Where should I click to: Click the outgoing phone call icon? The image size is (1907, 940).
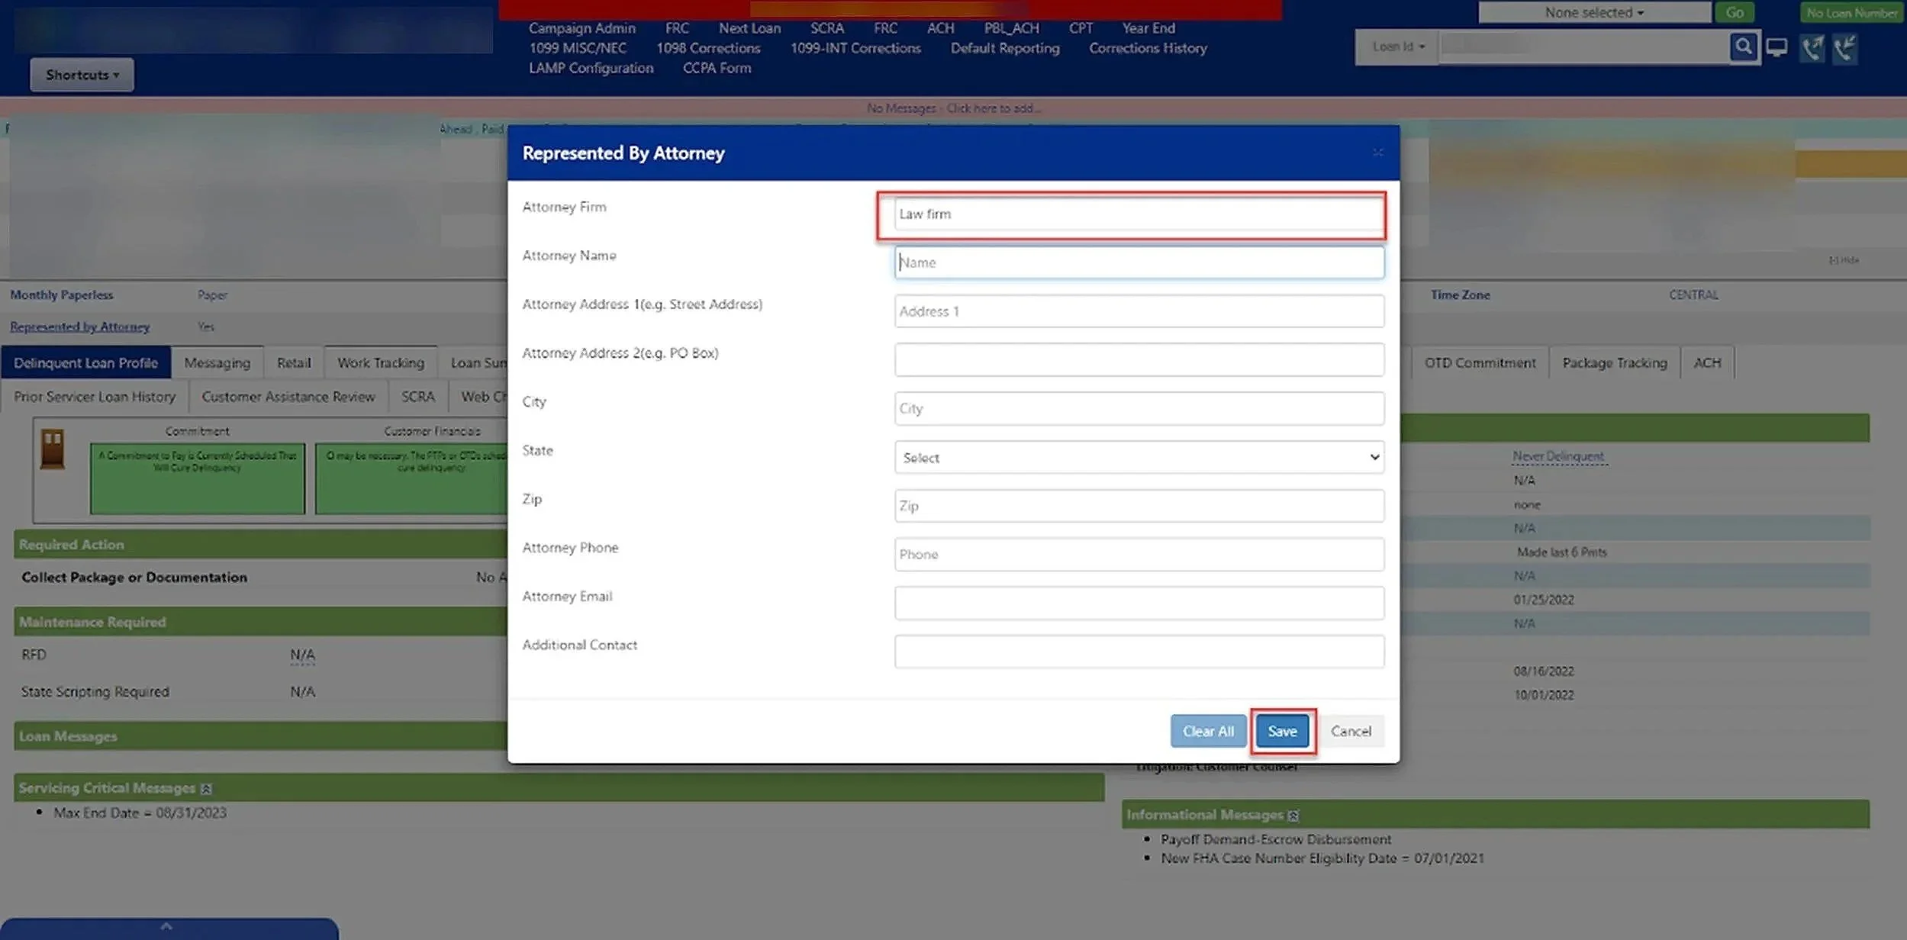[1812, 48]
